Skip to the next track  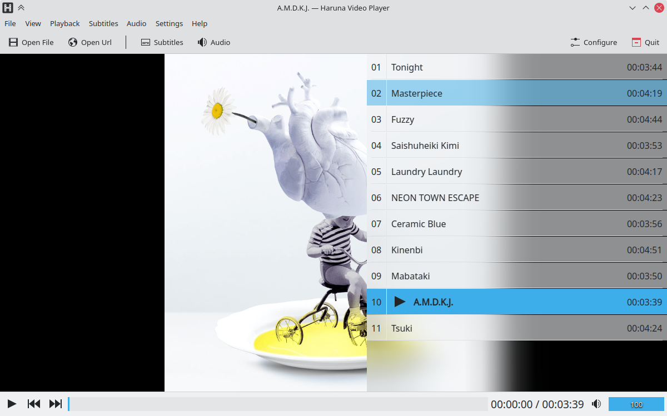pos(56,404)
